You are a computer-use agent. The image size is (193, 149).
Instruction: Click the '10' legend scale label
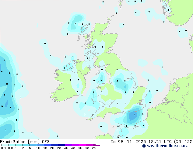(38, 148)
